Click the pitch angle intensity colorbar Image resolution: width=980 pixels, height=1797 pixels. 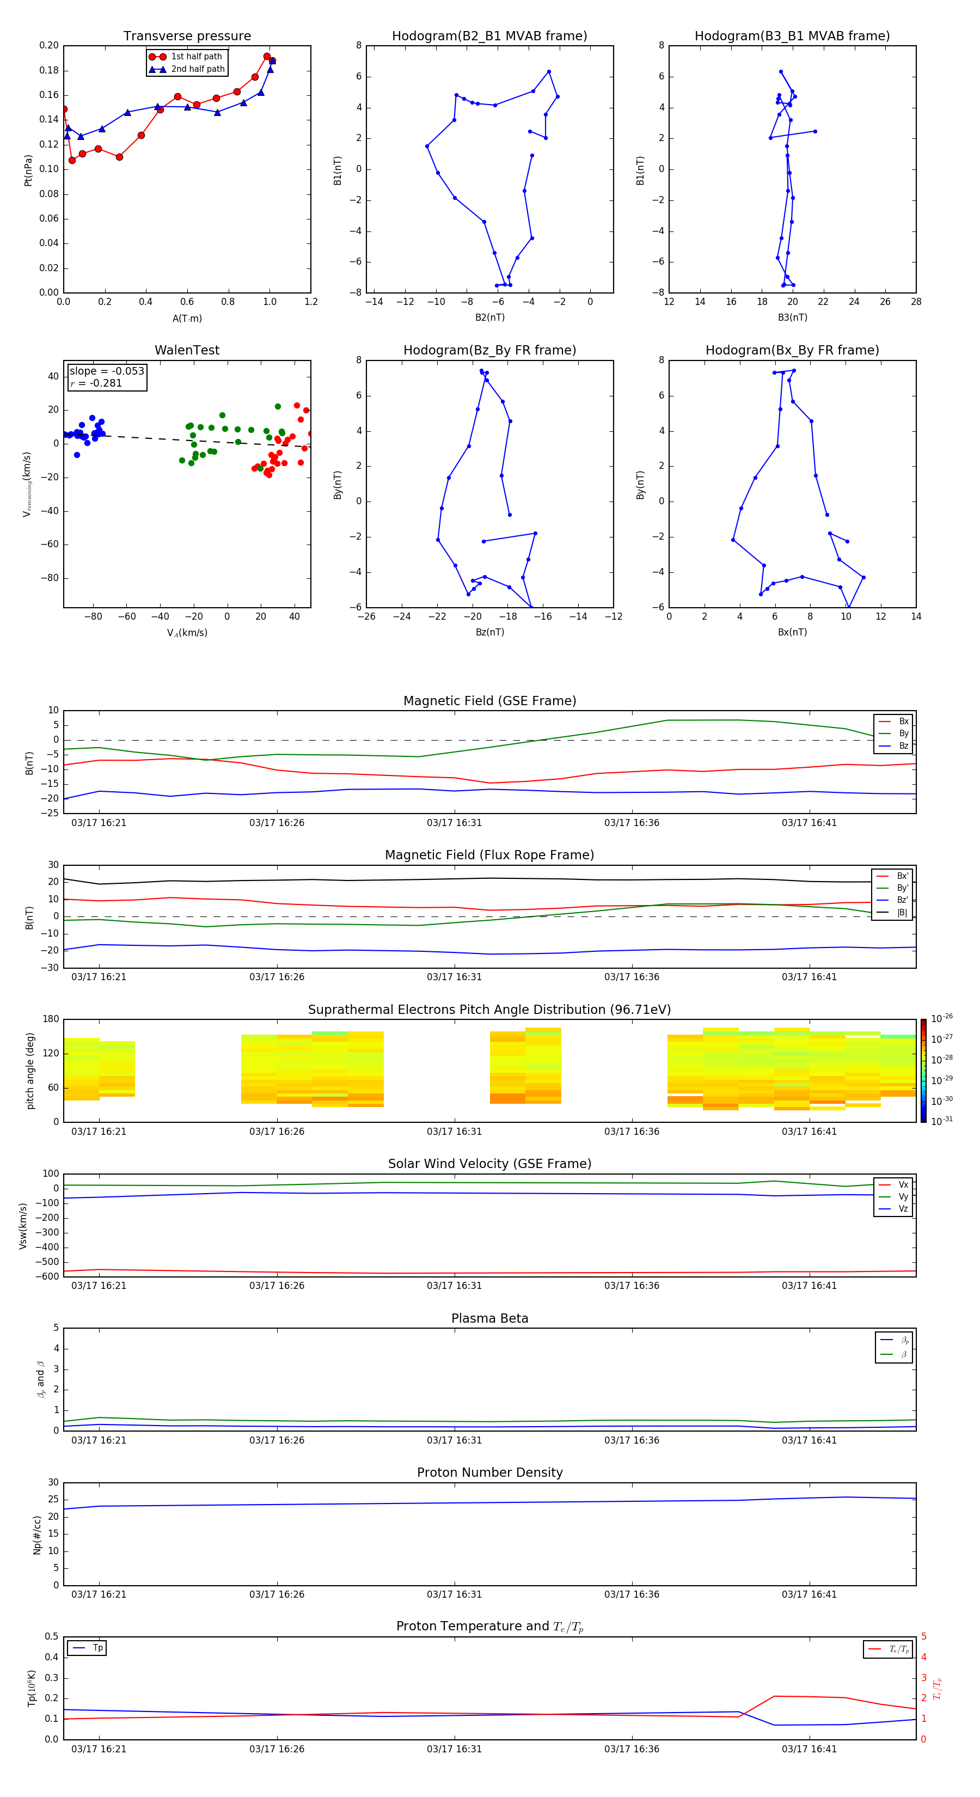tap(923, 1072)
